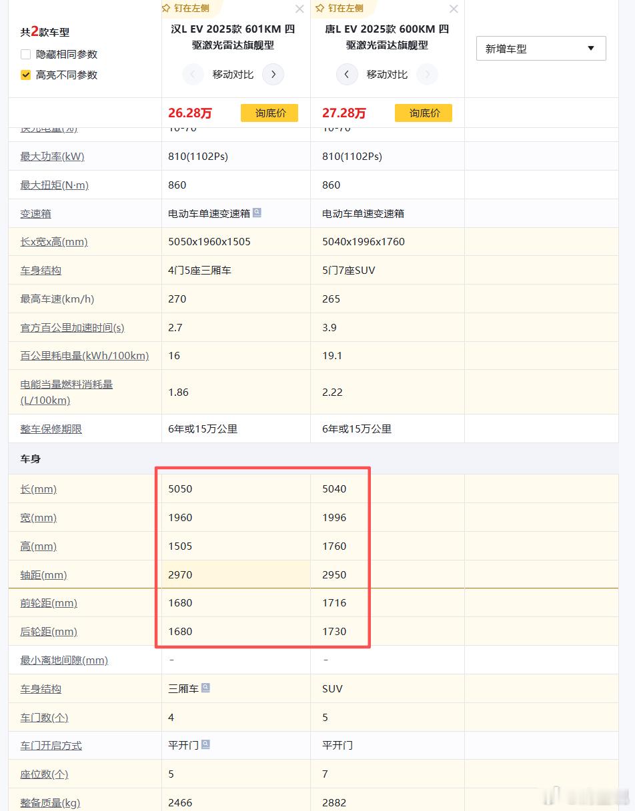The image size is (635, 811).
Task: Click the 移动对比 label under 汉L EV
Action: pos(233,75)
